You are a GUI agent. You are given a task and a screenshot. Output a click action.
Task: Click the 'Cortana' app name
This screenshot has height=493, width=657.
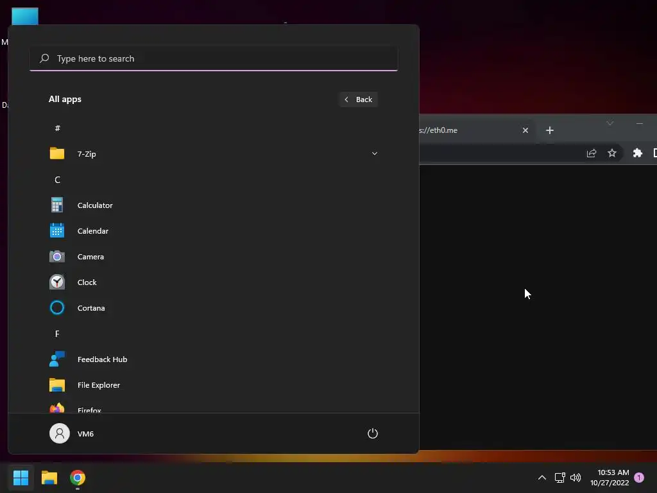[x=91, y=307]
